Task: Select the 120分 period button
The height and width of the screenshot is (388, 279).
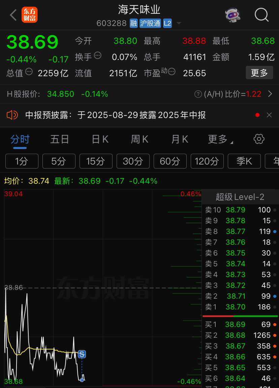Action: click(207, 161)
